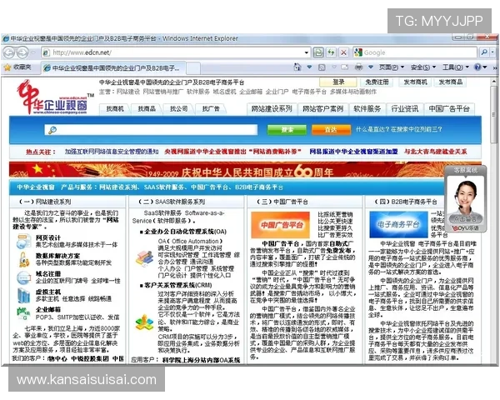
Task: Open the search provider options dropdown arrow
Action: (x=492, y=52)
